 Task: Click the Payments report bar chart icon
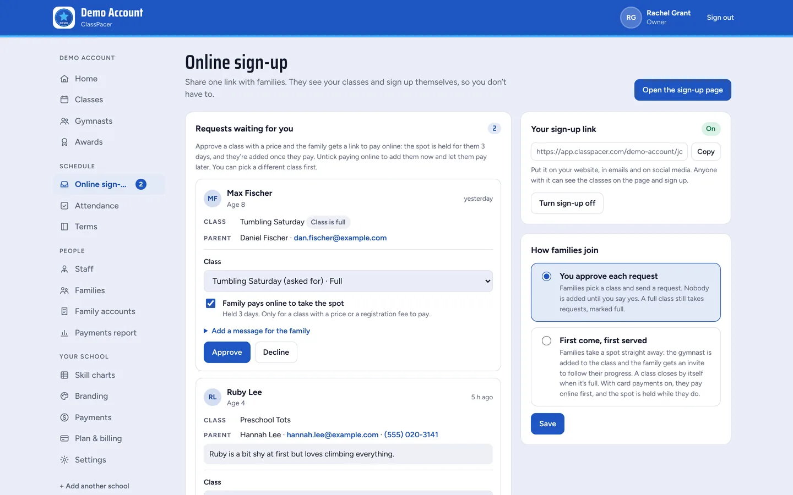[64, 333]
